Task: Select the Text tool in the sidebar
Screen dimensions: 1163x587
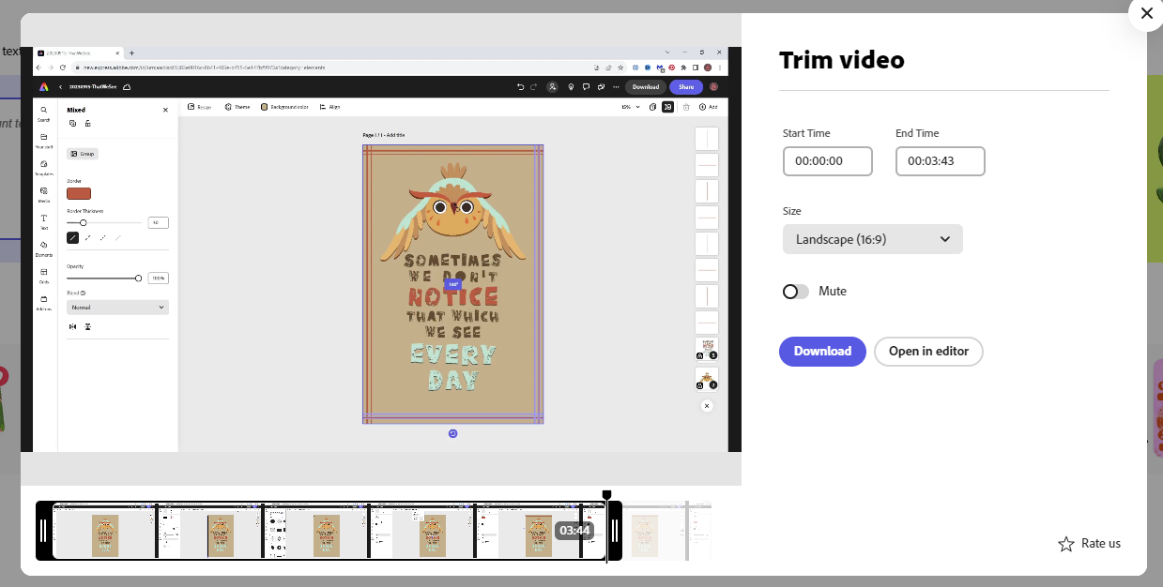Action: point(43,218)
